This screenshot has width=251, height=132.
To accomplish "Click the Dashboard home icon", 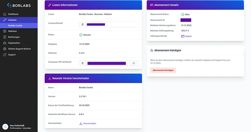I will [5, 14].
